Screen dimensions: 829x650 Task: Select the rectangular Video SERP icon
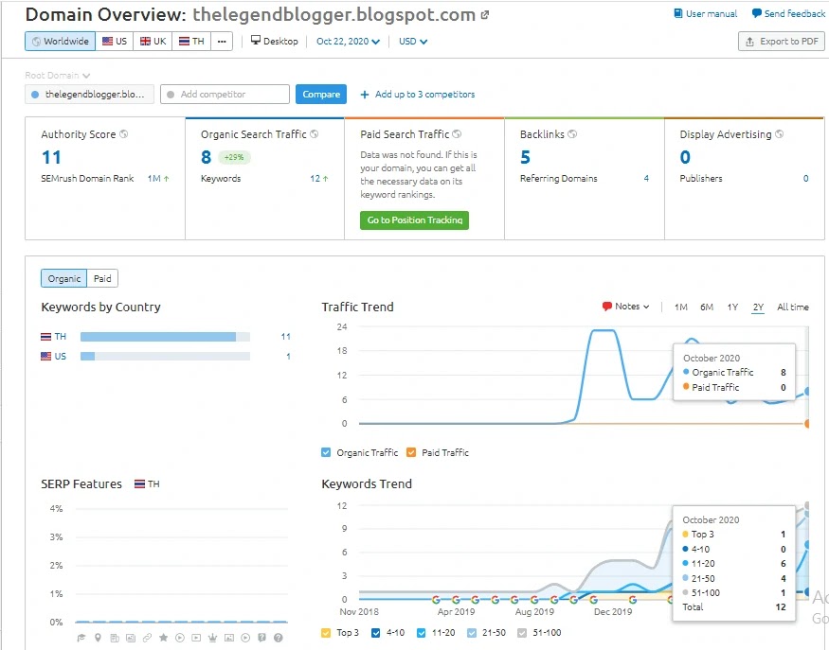[196, 638]
